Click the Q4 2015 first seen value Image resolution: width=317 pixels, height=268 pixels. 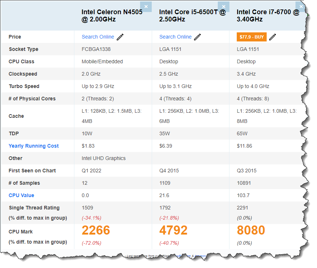pos(169,171)
